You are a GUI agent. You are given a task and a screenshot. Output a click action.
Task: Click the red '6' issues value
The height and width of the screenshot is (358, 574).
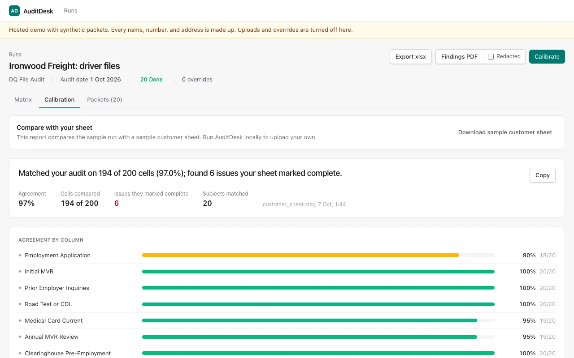(x=117, y=204)
